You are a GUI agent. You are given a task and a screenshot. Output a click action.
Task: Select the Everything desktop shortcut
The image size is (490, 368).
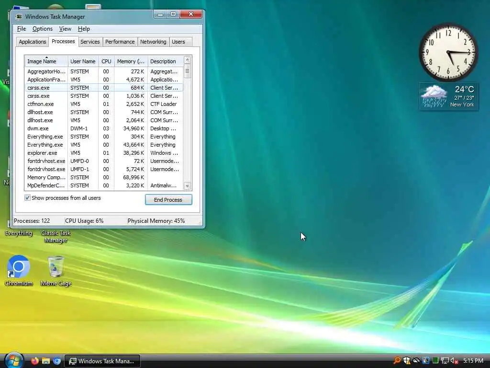pos(19,233)
